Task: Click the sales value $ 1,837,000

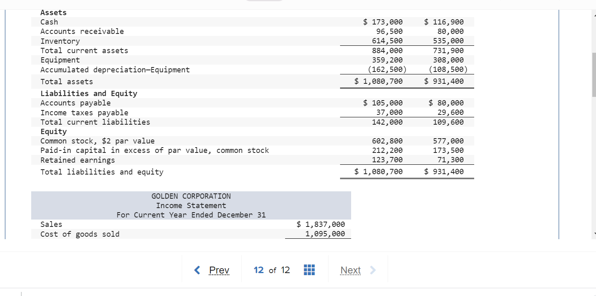Action: point(321,224)
